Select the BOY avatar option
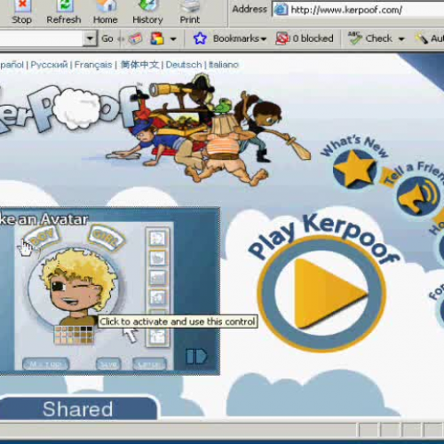The image size is (444, 444). point(42,238)
